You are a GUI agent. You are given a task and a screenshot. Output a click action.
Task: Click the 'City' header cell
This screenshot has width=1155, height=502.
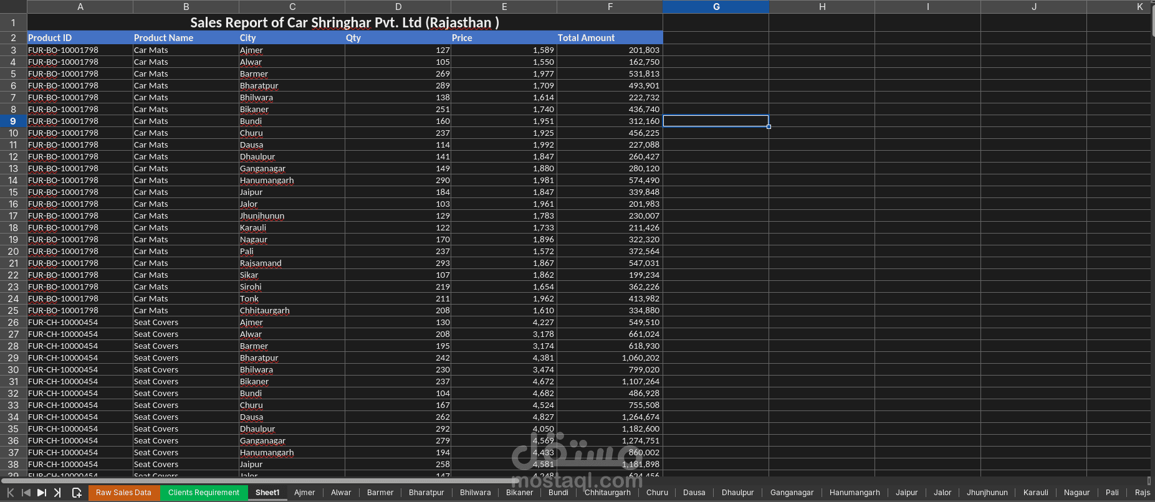click(x=292, y=38)
